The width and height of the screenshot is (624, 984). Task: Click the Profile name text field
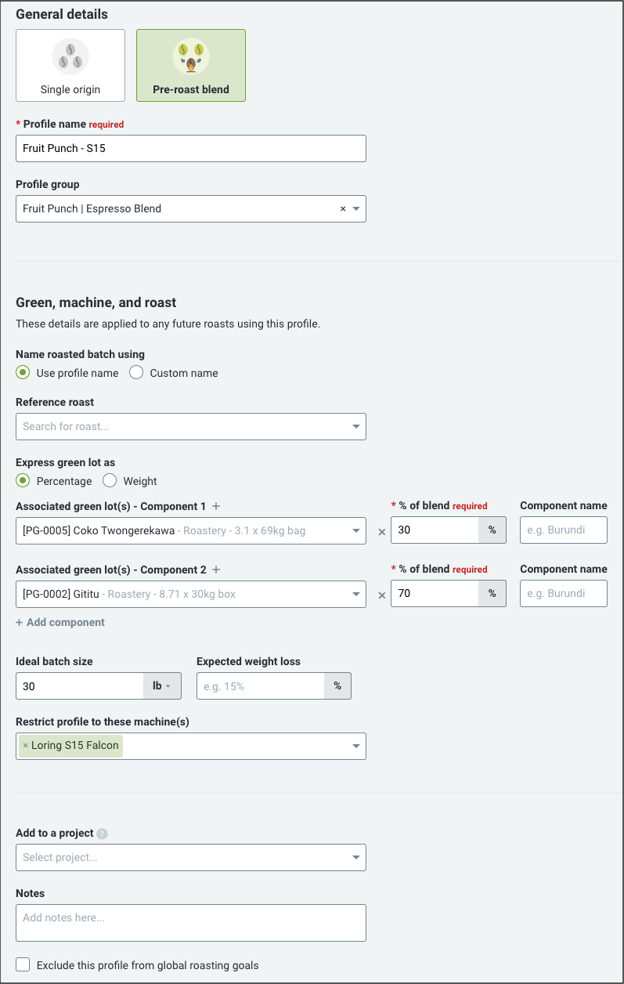[191, 148]
